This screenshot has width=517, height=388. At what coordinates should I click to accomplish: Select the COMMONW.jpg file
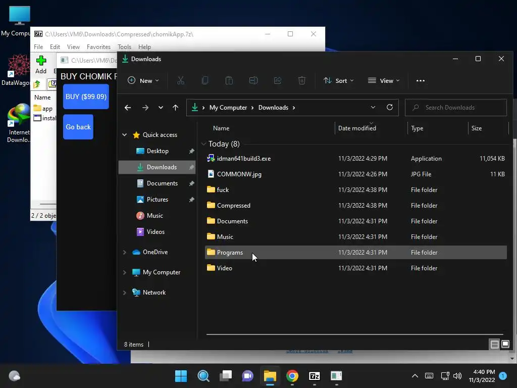point(356,174)
